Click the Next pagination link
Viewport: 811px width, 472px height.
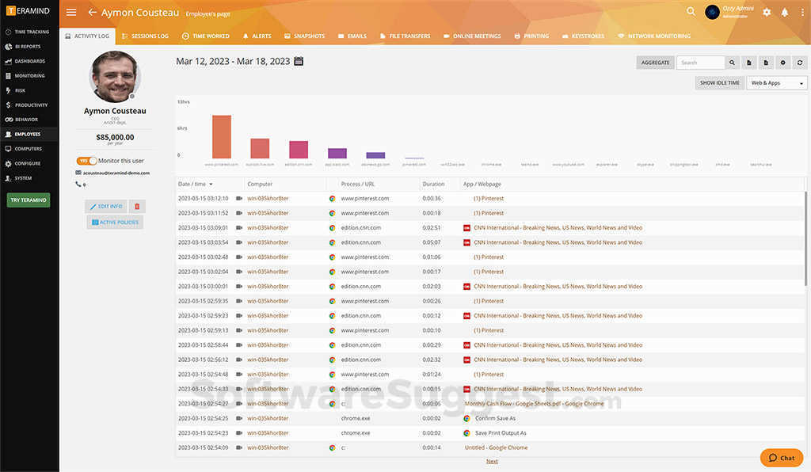[492, 461]
